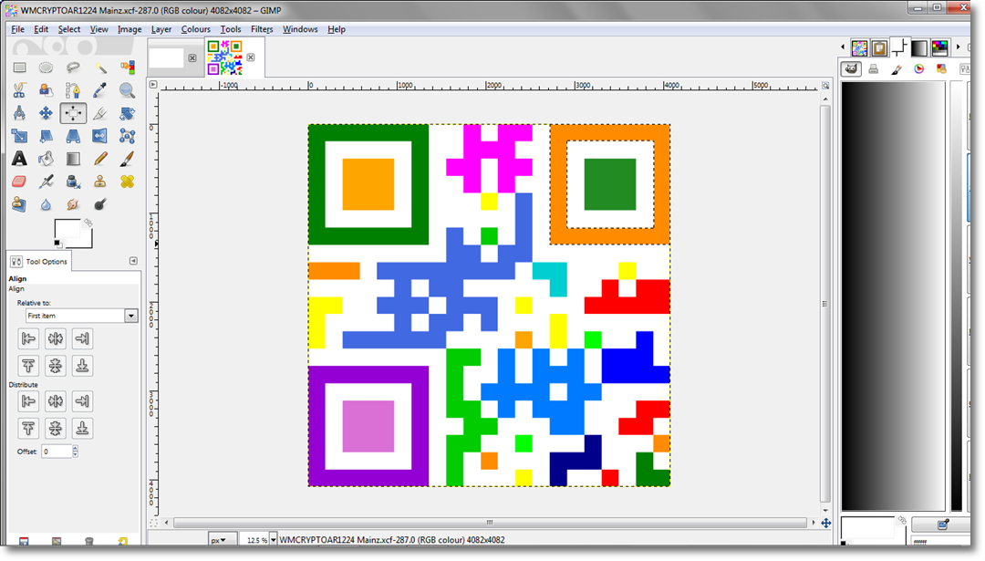Activate the Paths pen tool
985x561 pixels.
[73, 90]
